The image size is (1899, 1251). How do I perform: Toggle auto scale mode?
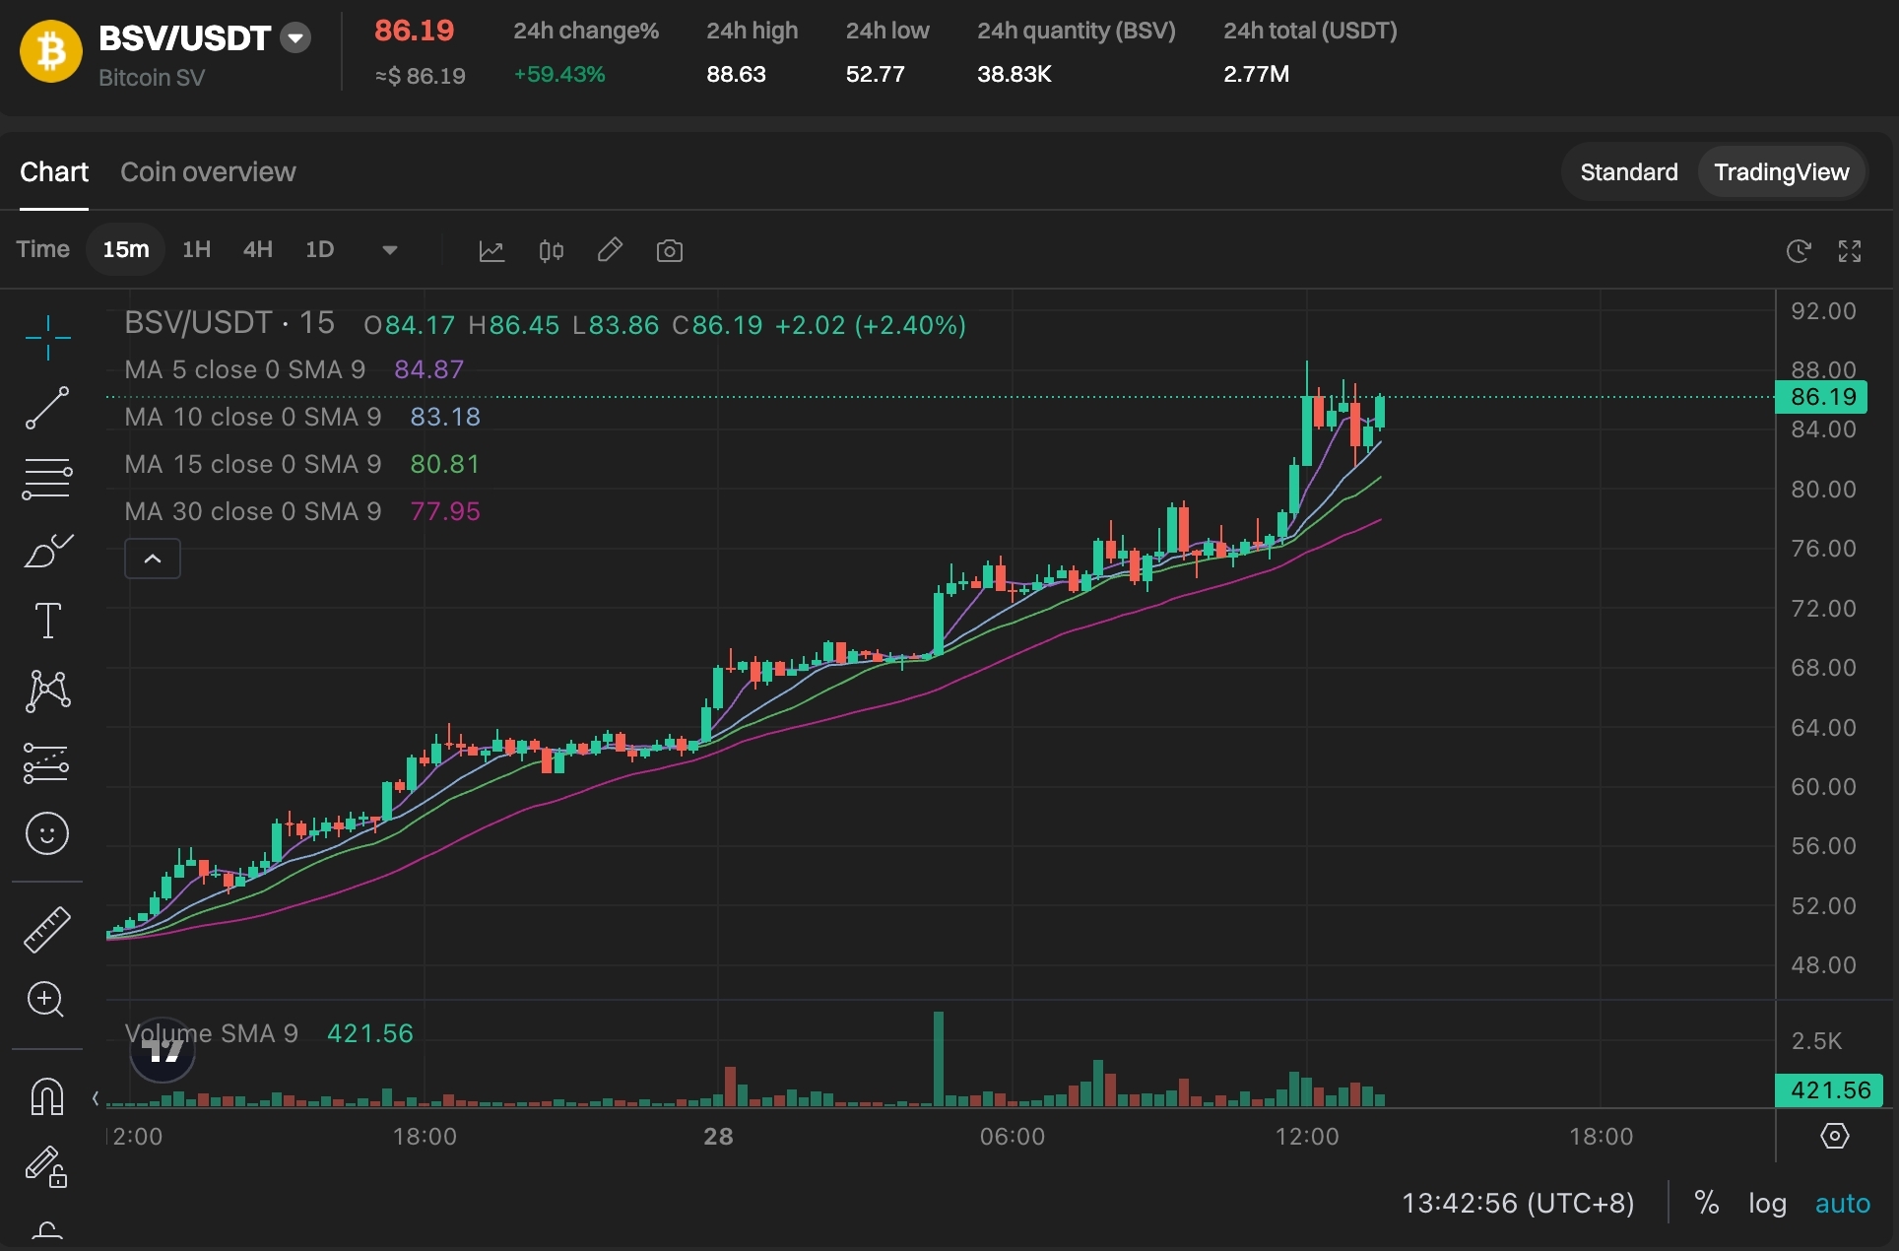[1843, 1203]
